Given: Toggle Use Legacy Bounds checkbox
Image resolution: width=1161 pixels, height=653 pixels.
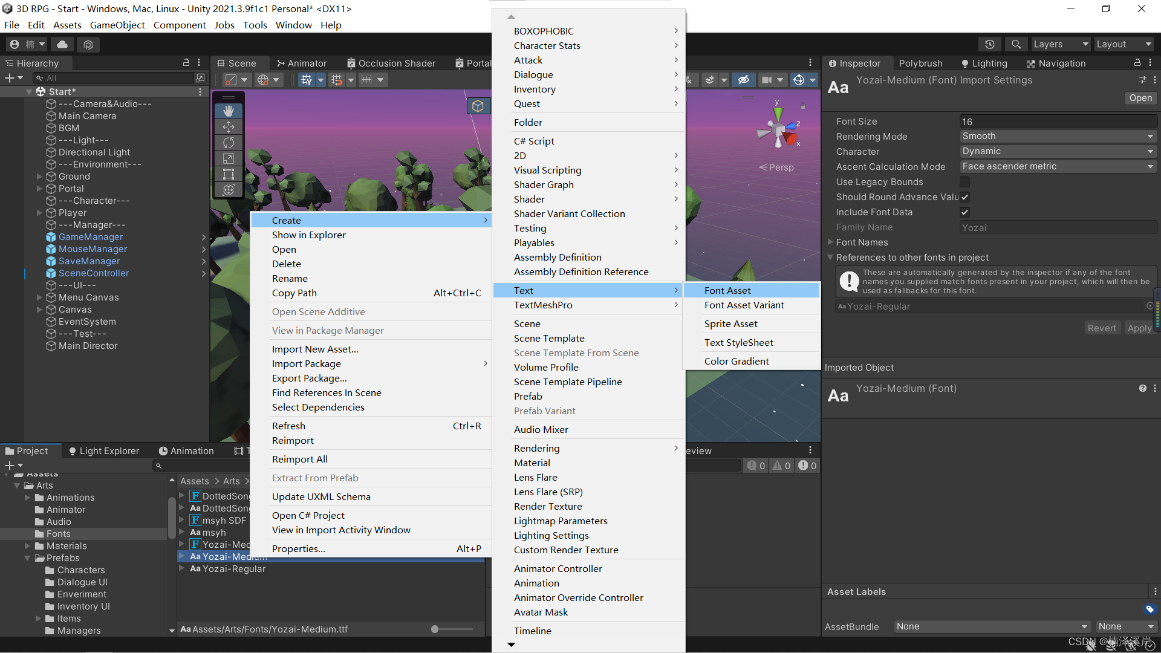Looking at the screenshot, I should point(964,182).
